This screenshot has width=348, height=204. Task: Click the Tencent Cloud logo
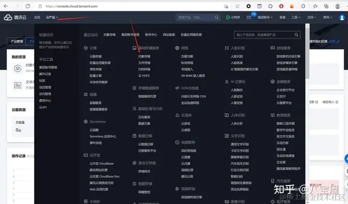[x=15, y=17]
